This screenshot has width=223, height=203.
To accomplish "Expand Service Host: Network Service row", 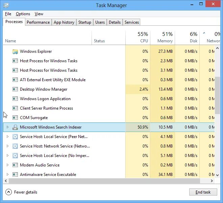I will click(7, 146).
